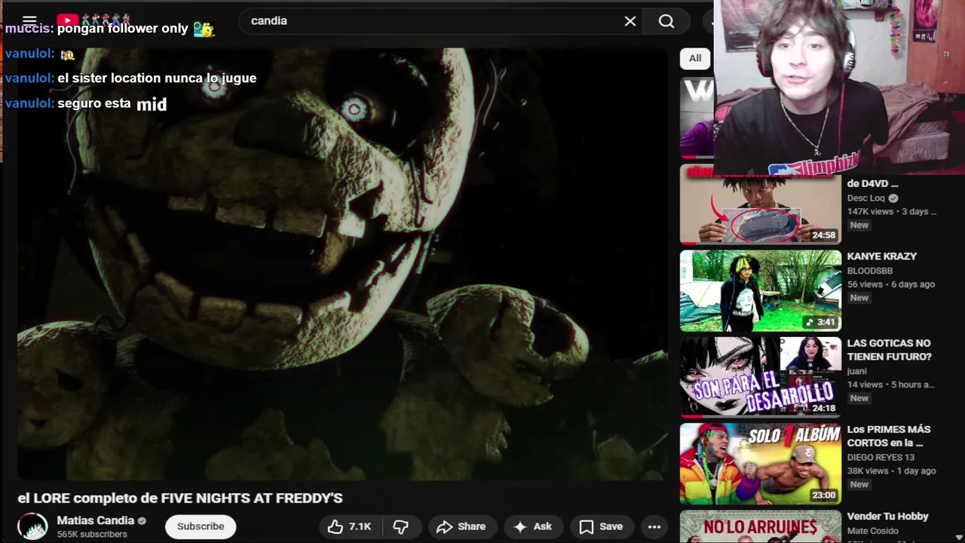Open more actions three-dot menu

tap(654, 526)
